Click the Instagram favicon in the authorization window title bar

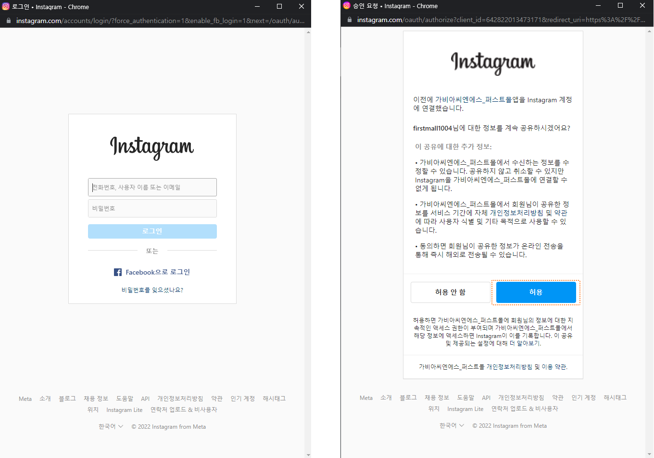click(347, 6)
